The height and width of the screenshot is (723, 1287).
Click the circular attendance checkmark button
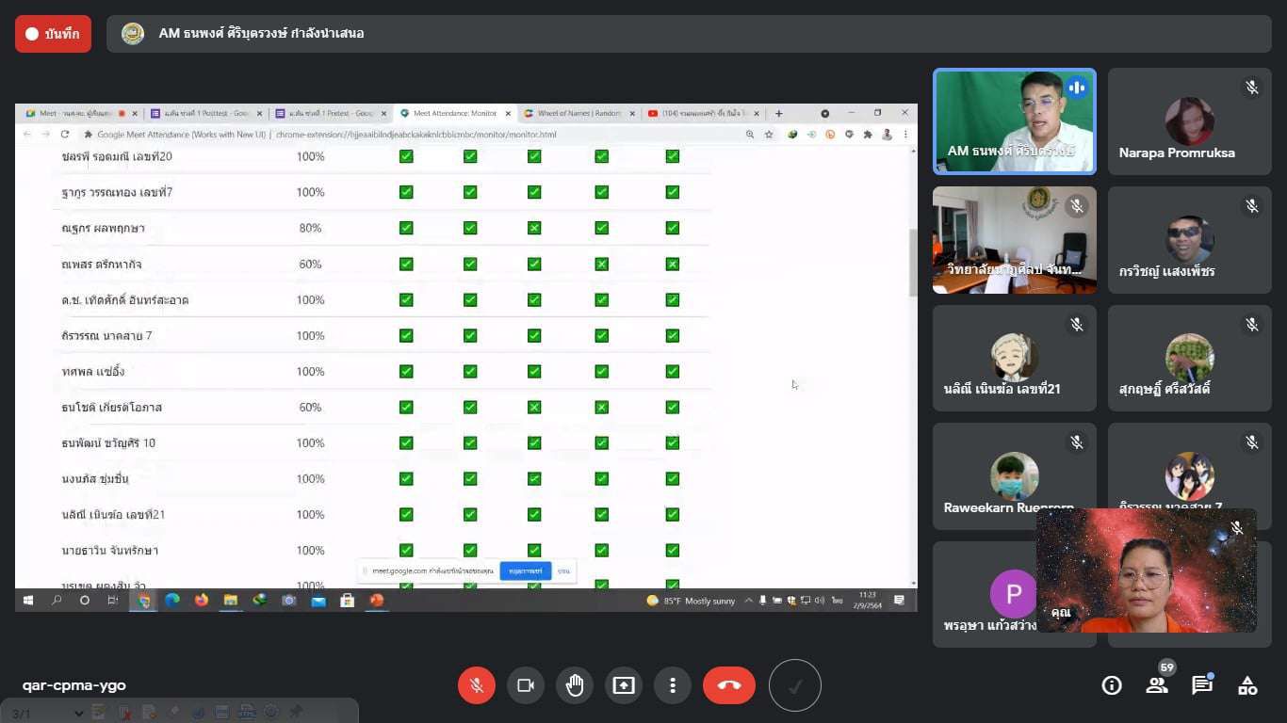pos(794,686)
